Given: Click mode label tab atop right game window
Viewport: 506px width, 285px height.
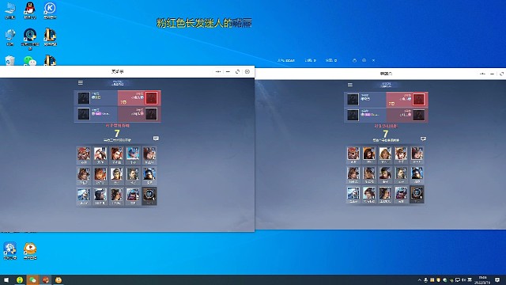Looking at the screenshot, I should (387, 85).
